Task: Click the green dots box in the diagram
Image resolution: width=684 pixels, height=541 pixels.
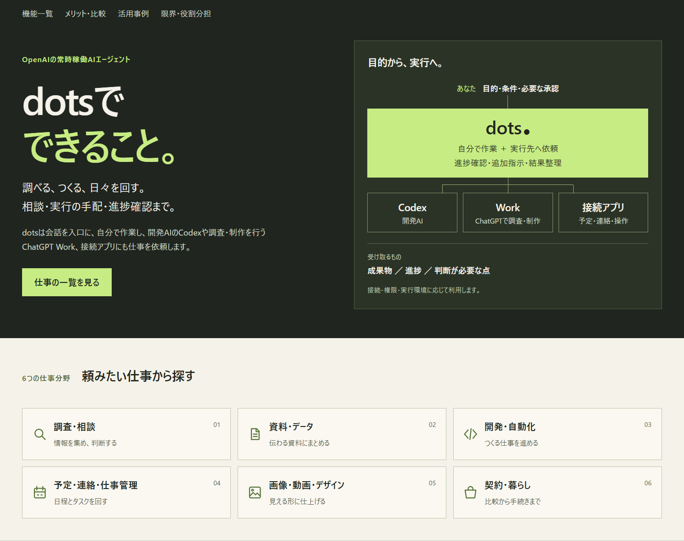Action: click(507, 143)
